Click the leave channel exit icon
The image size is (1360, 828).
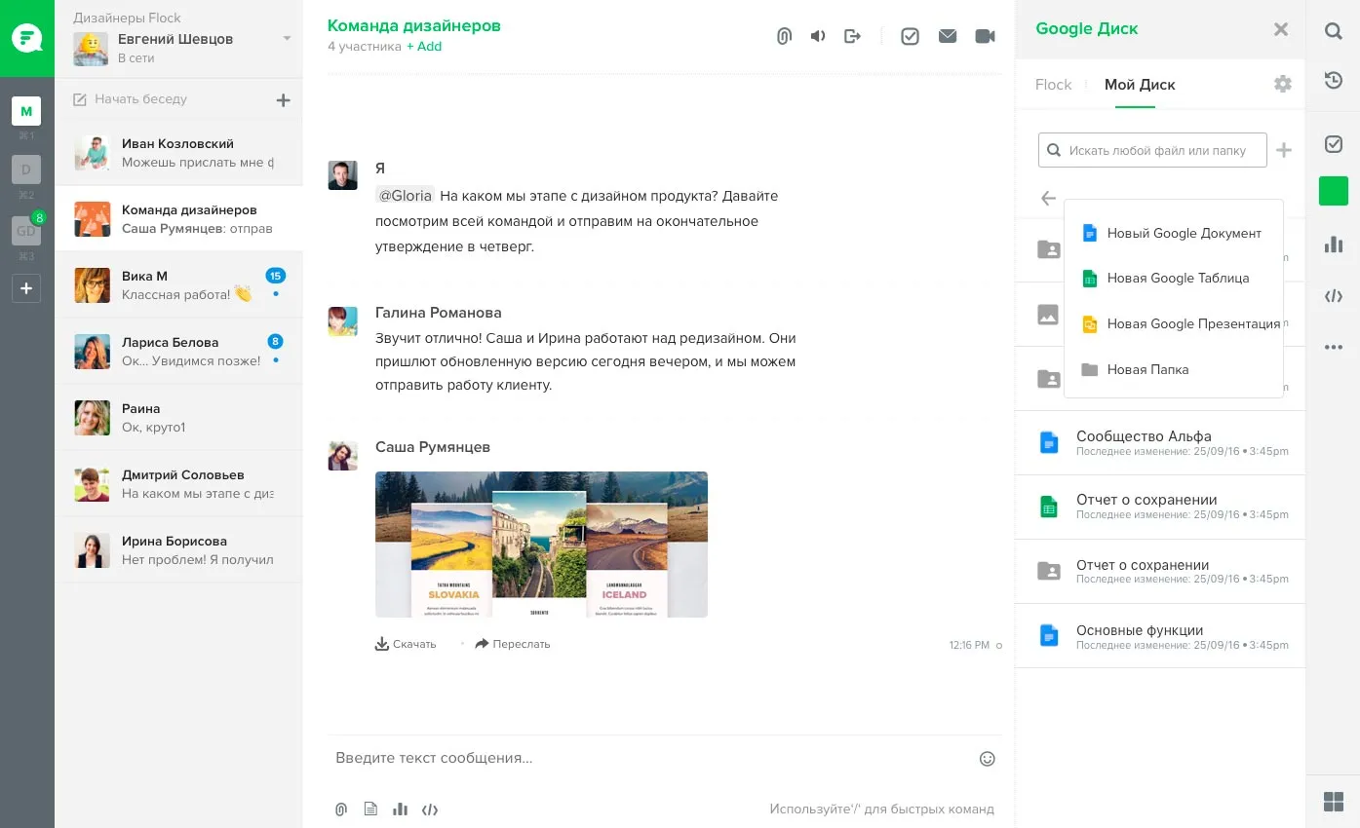[852, 36]
